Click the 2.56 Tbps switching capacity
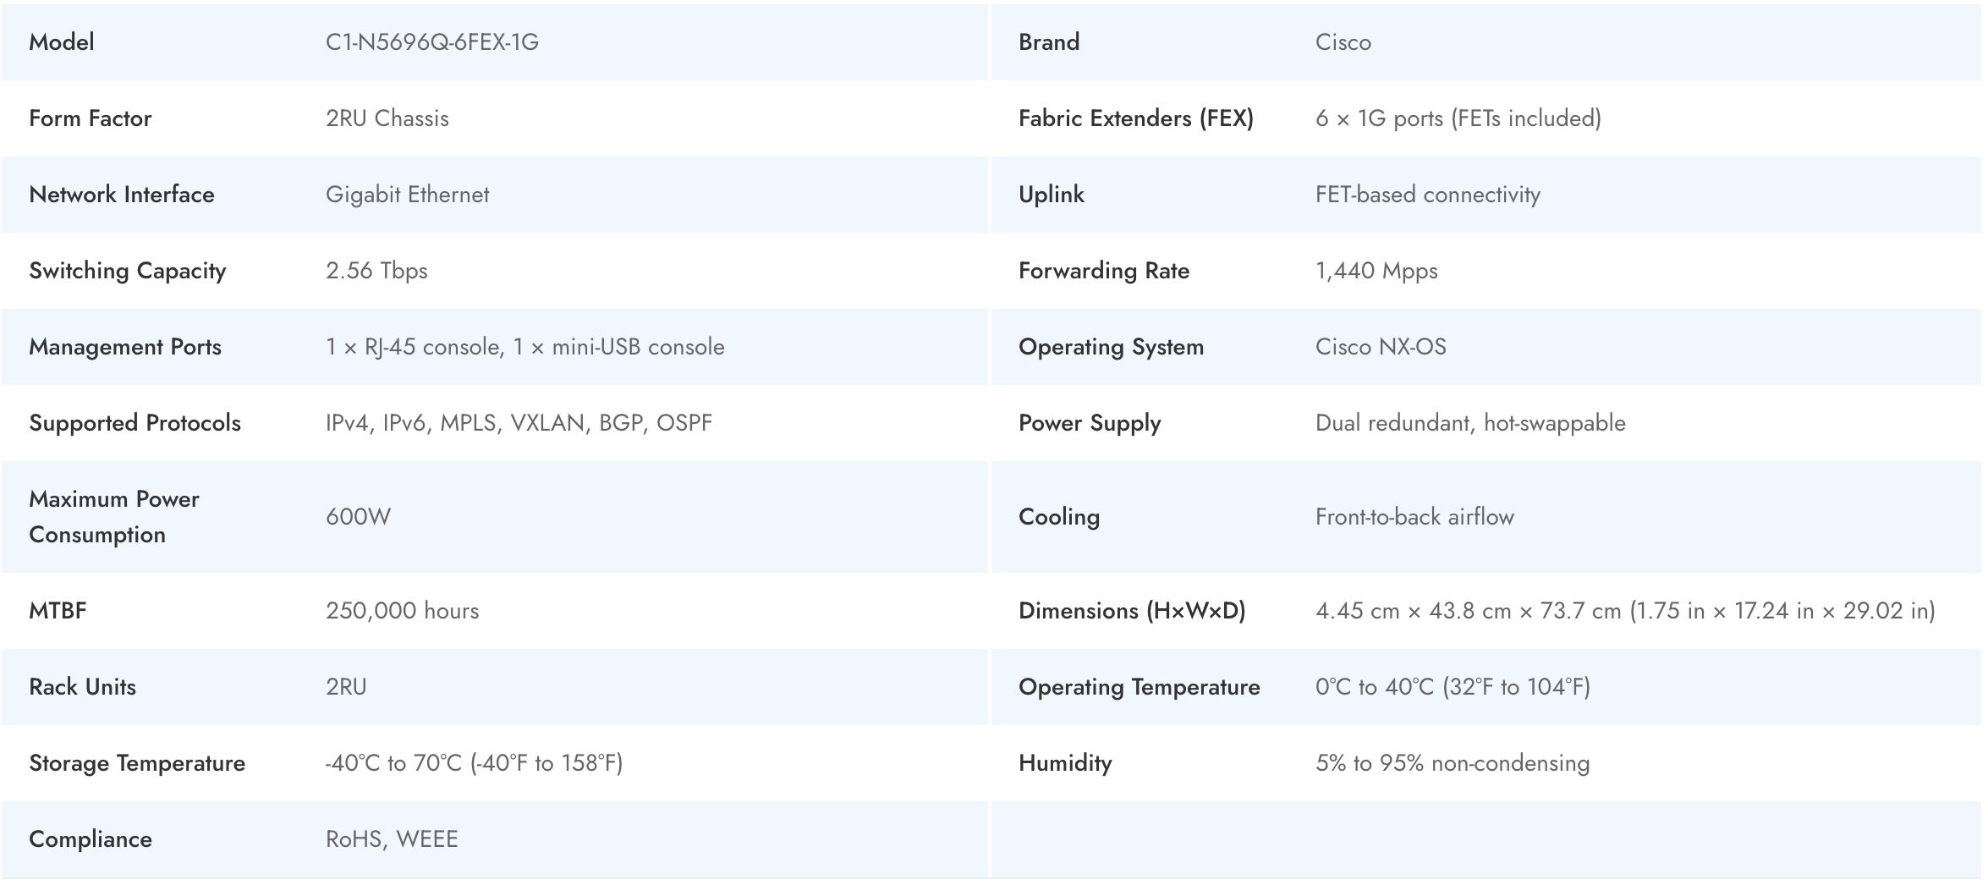 (x=376, y=271)
